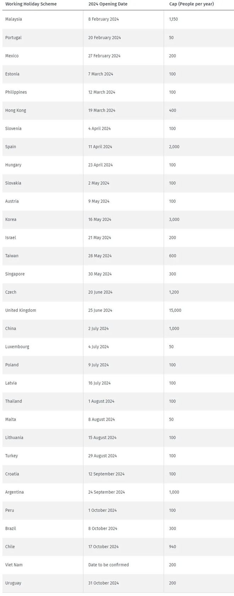The width and height of the screenshot is (234, 596).
Task: Select the Uruguay row name
Action: (13, 583)
